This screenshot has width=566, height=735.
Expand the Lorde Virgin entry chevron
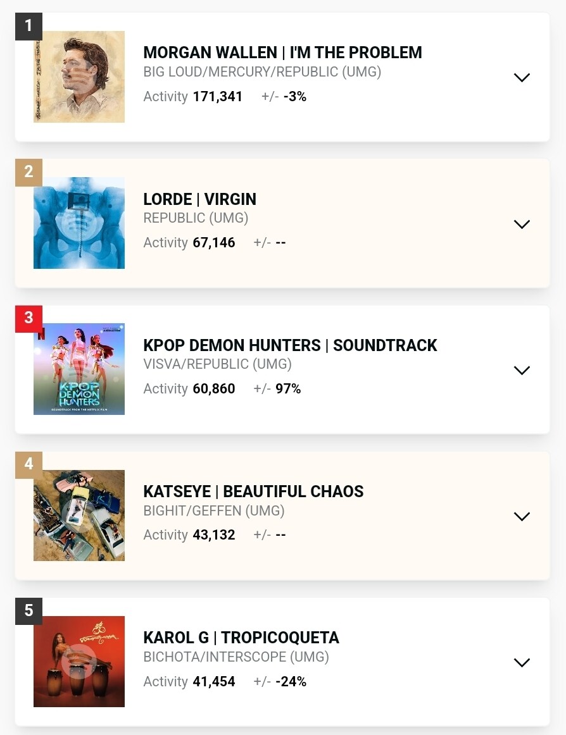tap(522, 224)
